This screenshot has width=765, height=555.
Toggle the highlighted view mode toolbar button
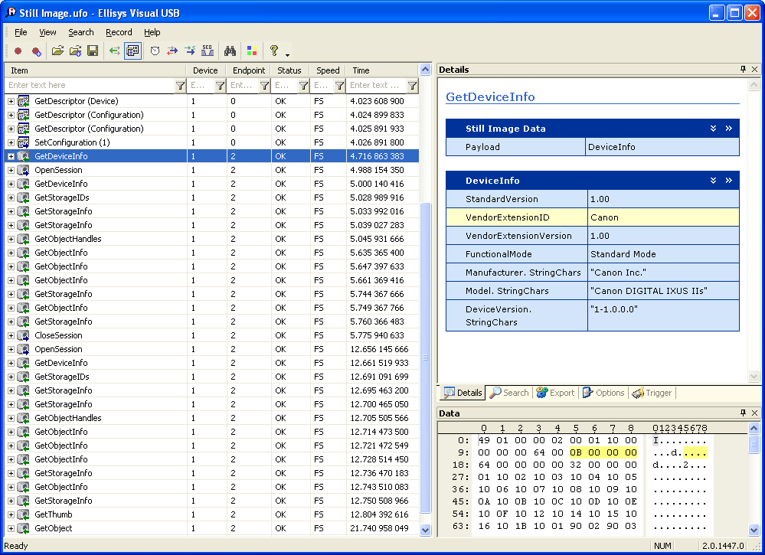coord(132,51)
